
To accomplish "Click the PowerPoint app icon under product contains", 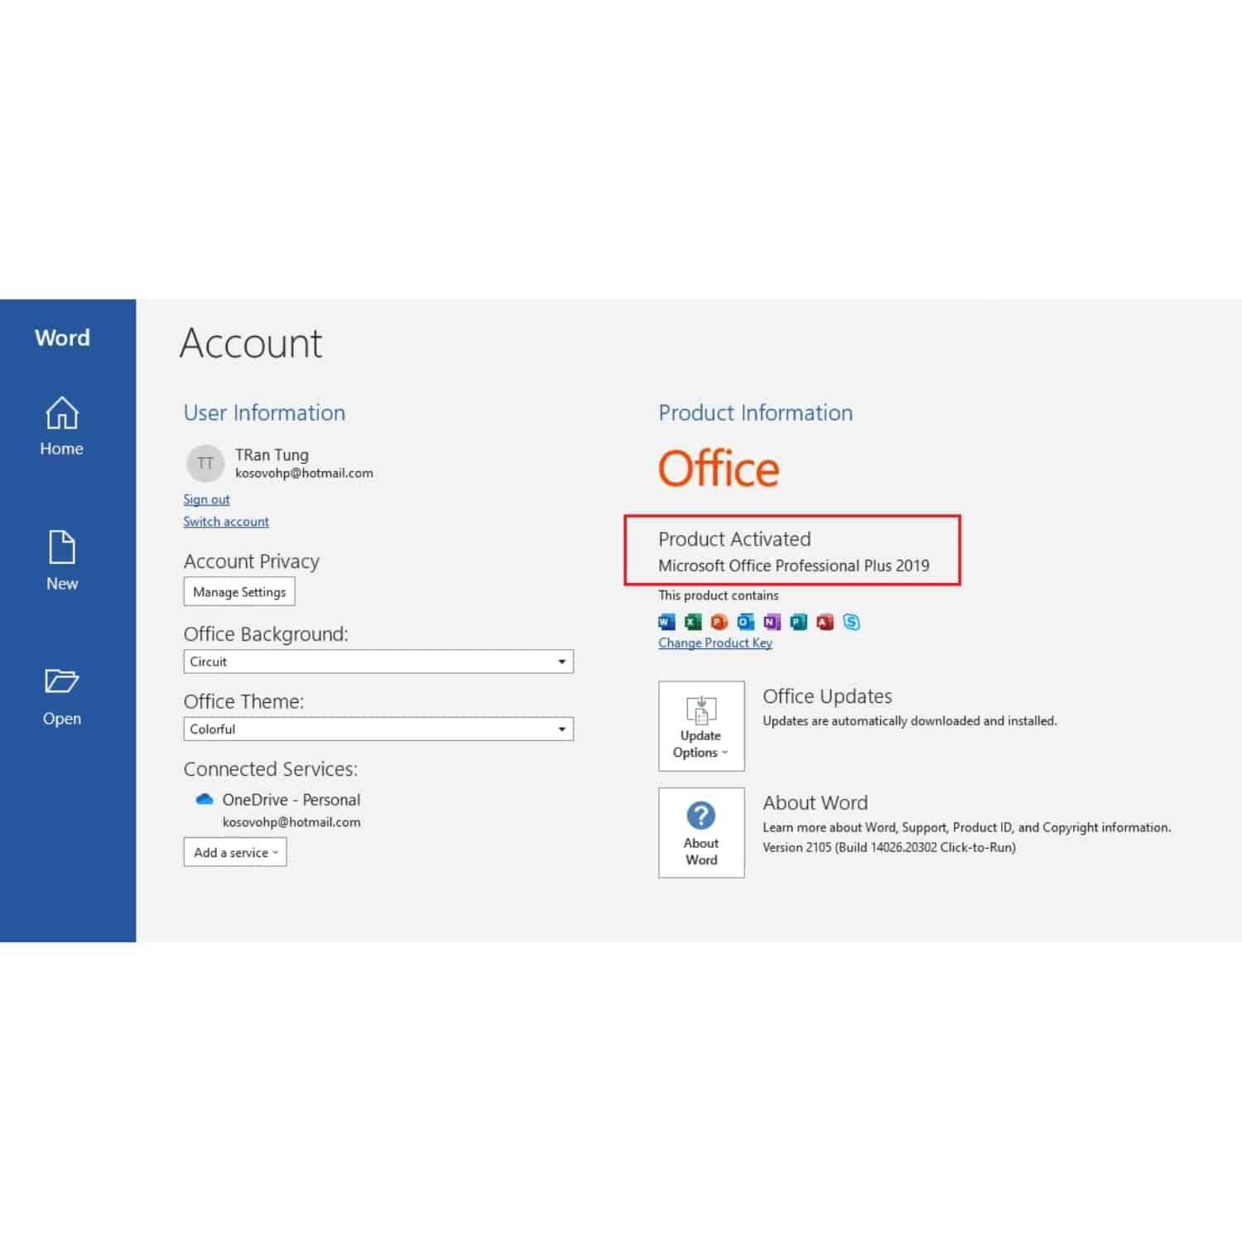I will (x=720, y=622).
